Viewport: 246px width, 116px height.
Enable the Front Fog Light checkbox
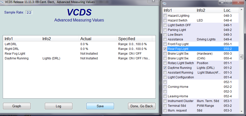click(x=165, y=44)
